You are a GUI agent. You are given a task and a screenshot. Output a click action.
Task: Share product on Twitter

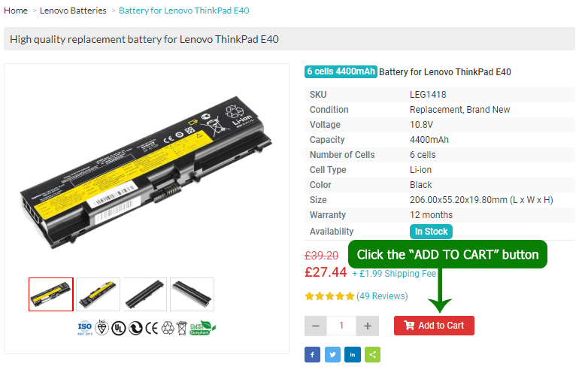pyautogui.click(x=332, y=354)
